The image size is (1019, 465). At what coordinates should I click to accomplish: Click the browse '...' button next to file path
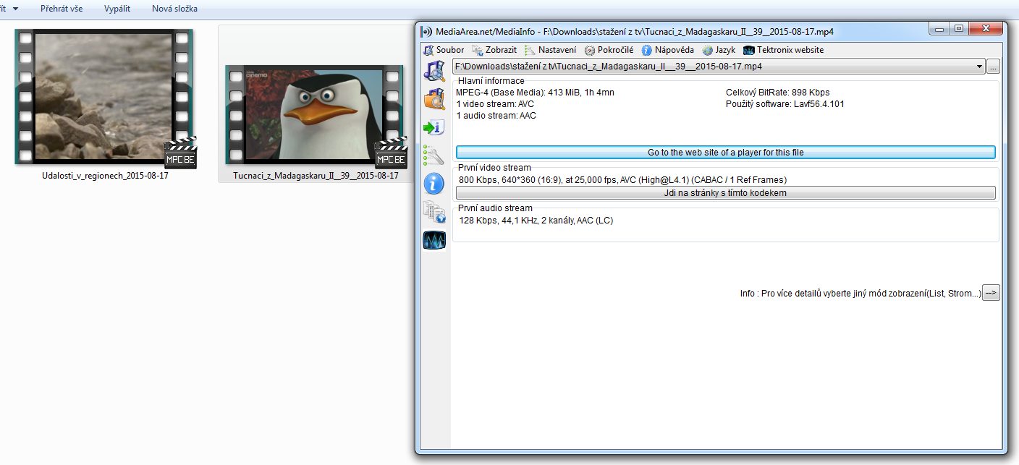click(x=993, y=67)
